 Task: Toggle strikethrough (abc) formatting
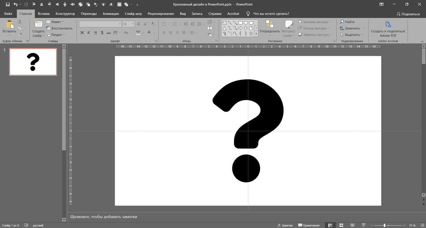tap(109, 33)
